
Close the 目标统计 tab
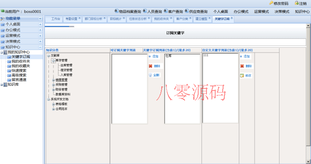[x=124, y=18]
